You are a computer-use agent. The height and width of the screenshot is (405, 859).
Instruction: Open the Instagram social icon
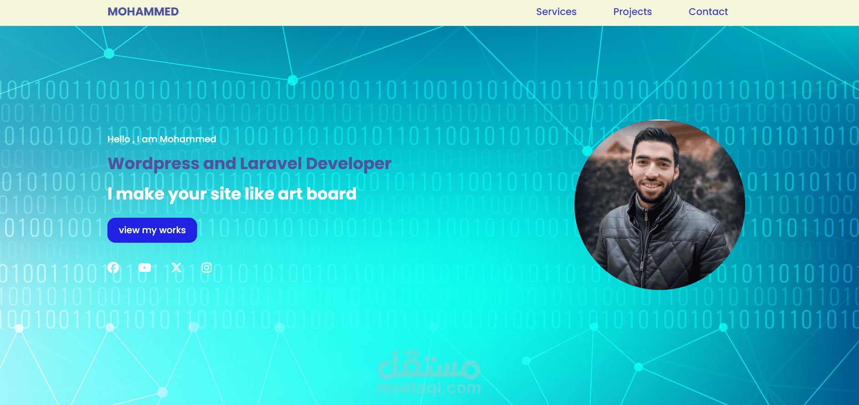tap(207, 268)
